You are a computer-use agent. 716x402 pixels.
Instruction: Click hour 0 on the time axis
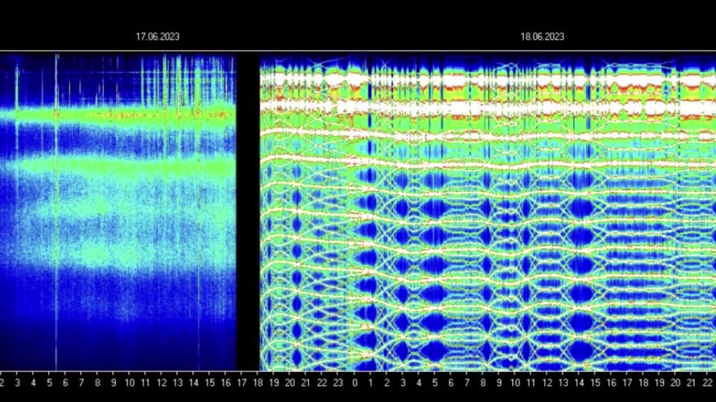pyautogui.click(x=355, y=383)
